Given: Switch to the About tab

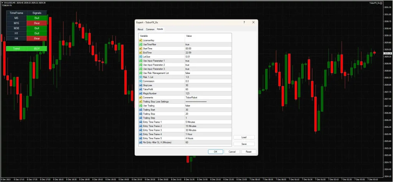Looking at the screenshot, I should [140, 29].
